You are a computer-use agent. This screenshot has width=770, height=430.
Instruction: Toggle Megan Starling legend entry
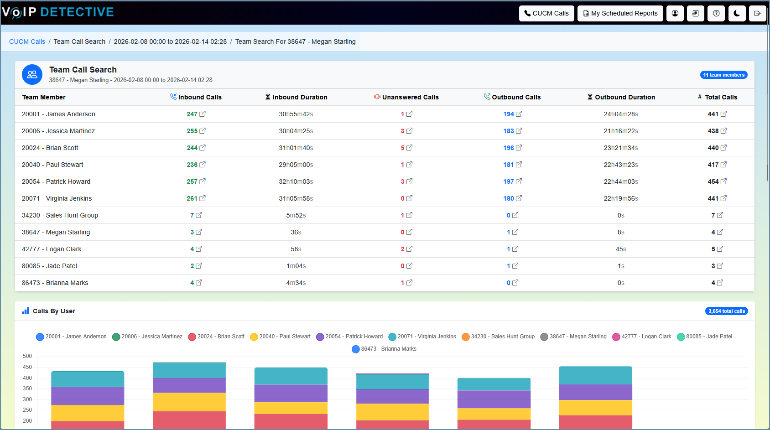tap(573, 337)
